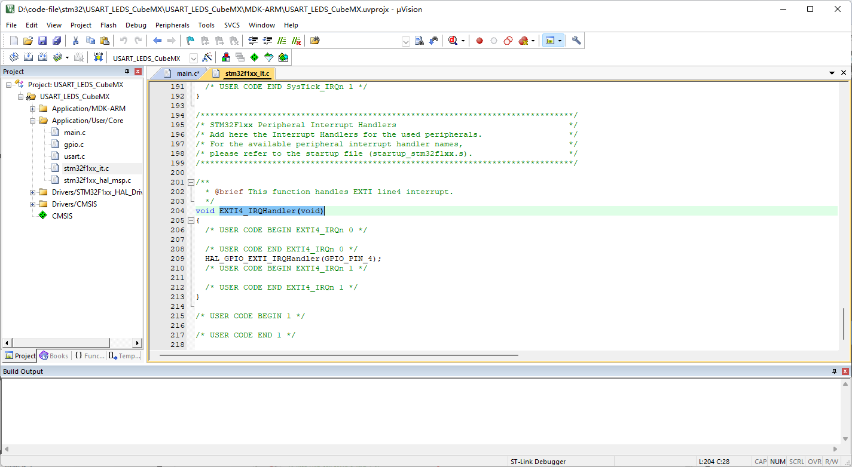Viewport: 852px width, 467px height.
Task: Click the Enable/Disable all breakpoints icon
Action: (508, 41)
